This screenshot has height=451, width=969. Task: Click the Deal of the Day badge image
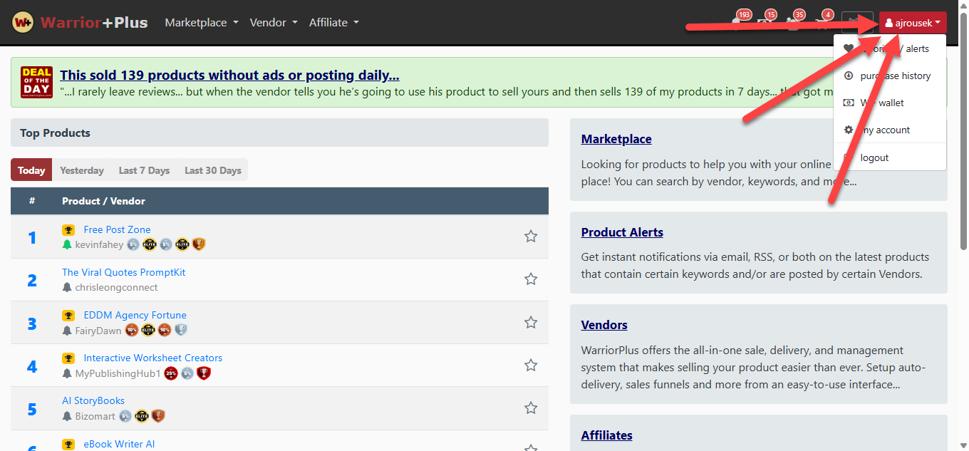(x=36, y=82)
